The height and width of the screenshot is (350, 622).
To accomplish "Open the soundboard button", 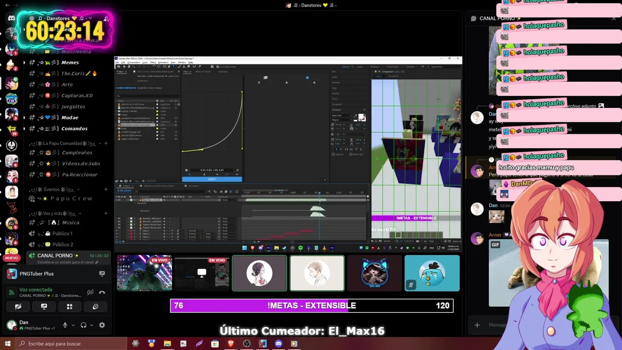I will 95,307.
